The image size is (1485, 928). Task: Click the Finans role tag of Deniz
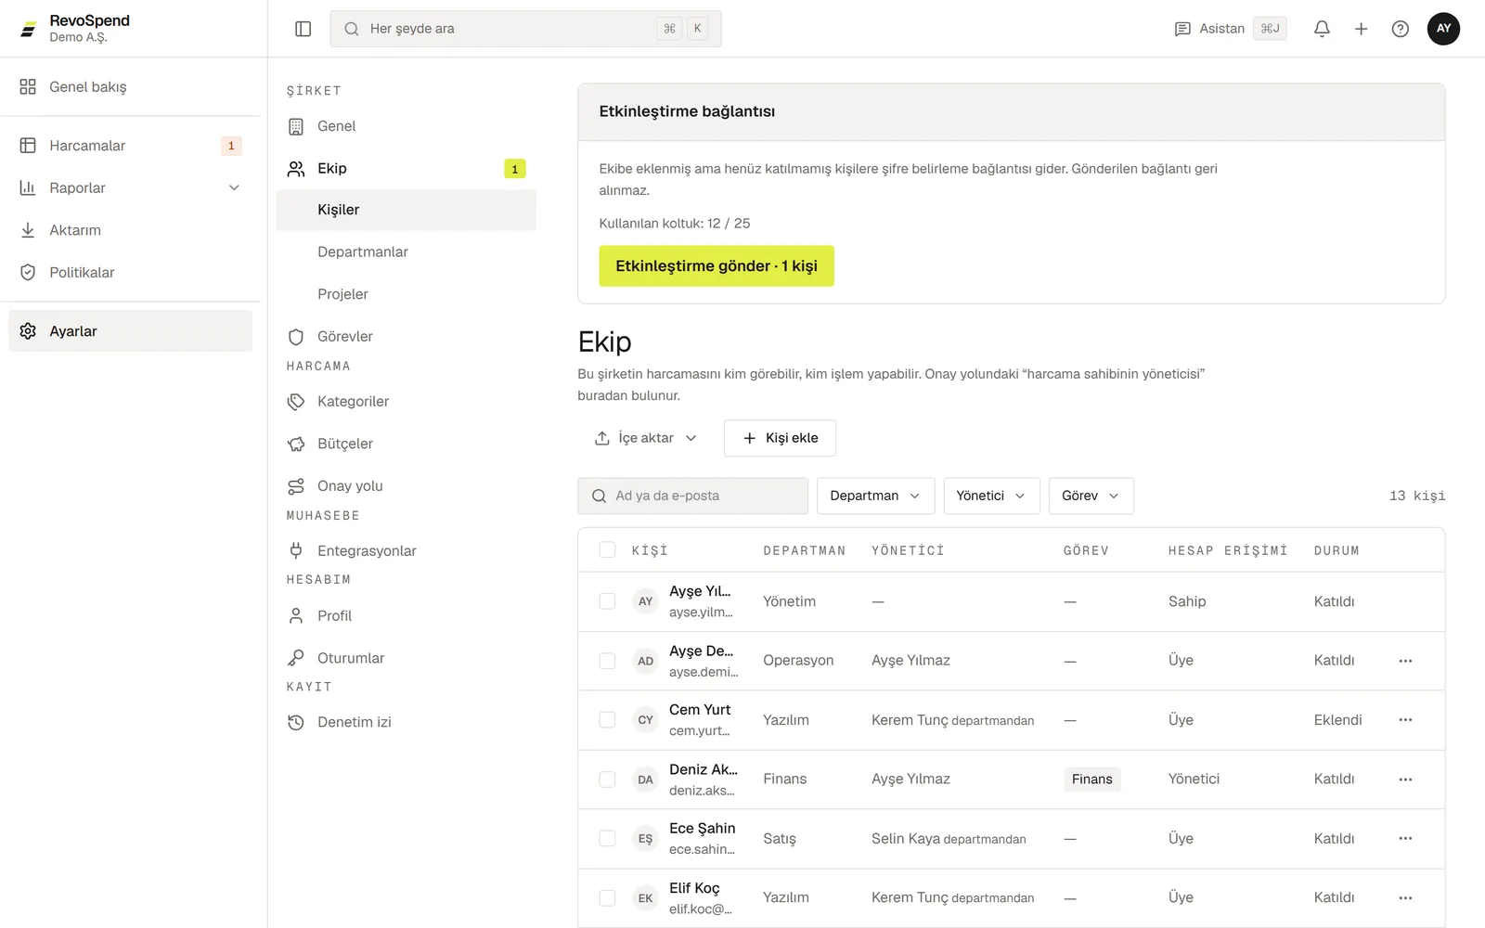[x=1091, y=780]
